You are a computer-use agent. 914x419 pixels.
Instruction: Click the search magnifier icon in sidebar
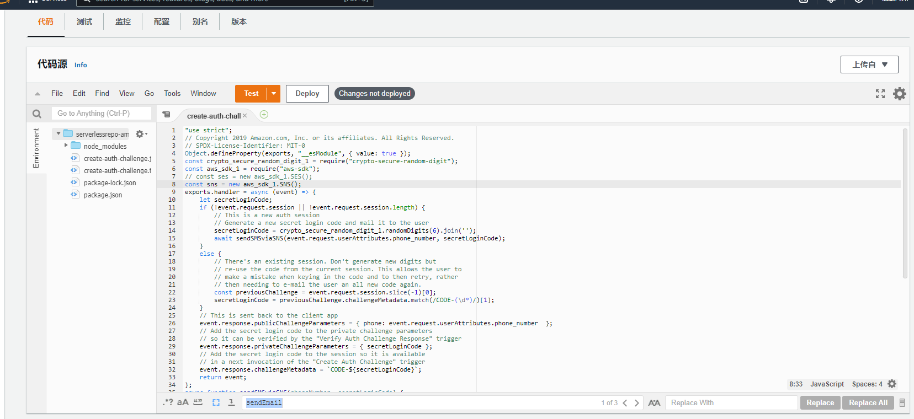click(37, 114)
